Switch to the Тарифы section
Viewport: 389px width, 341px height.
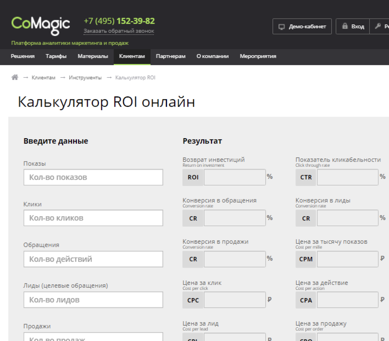tap(56, 56)
